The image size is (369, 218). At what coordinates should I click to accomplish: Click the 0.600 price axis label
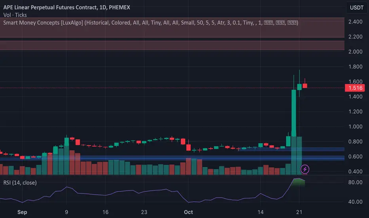click(x=356, y=157)
